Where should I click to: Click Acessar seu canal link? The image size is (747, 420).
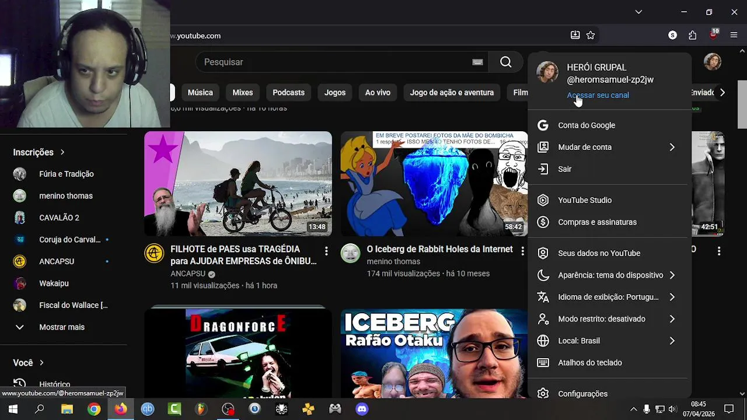(x=598, y=95)
